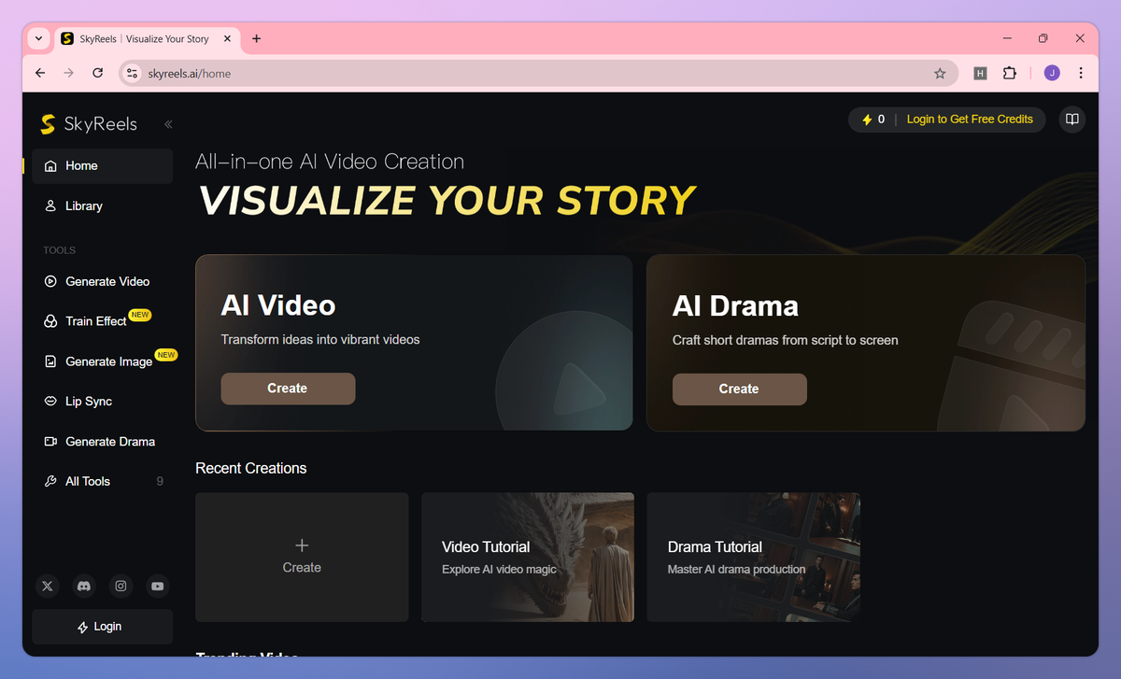The width and height of the screenshot is (1121, 679).
Task: Reload the page
Action: pyautogui.click(x=97, y=73)
